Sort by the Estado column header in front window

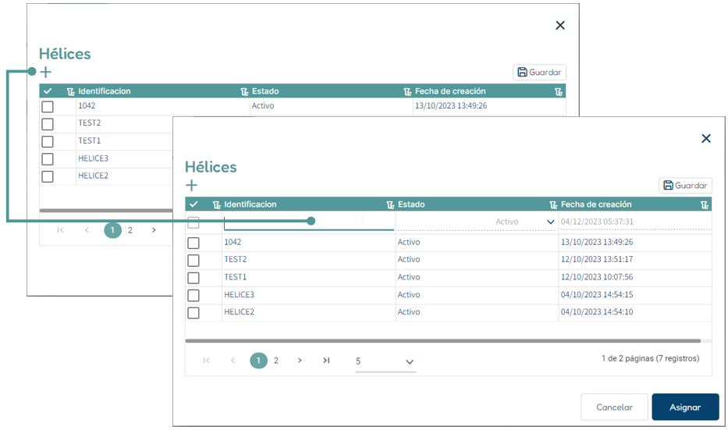click(411, 204)
